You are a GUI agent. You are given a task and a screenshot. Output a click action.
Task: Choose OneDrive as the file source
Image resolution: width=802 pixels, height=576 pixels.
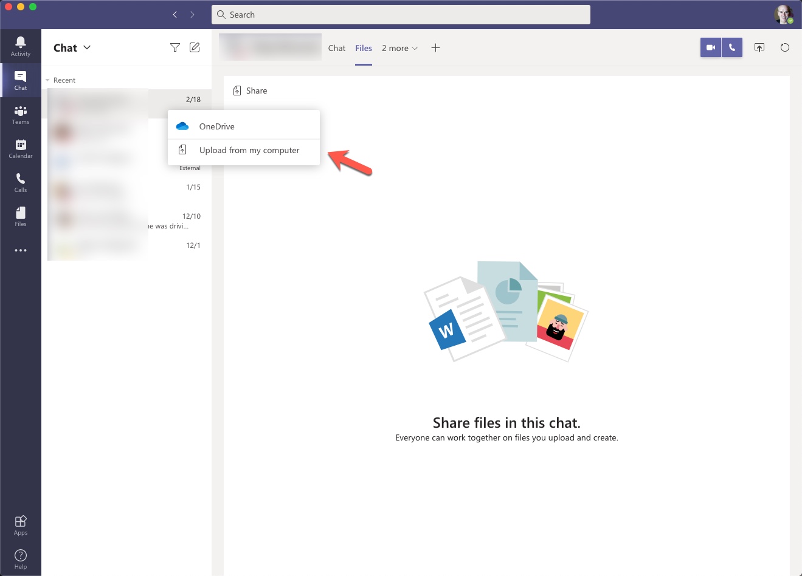tap(216, 126)
